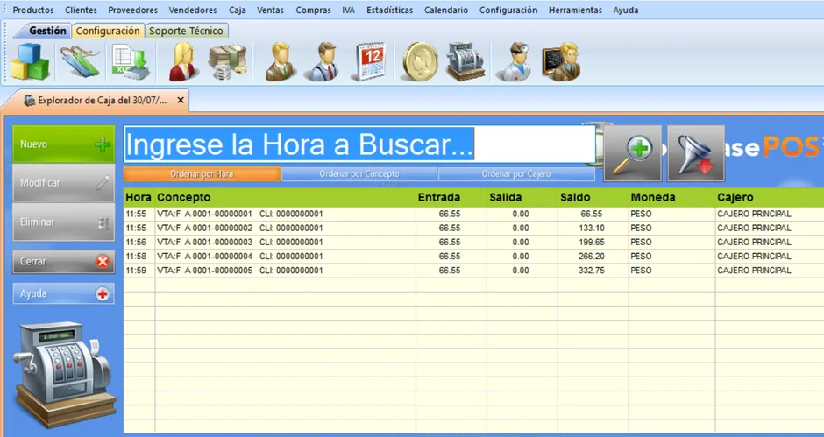Screen dimensions: 824x437
Task: Open the Herramientas menu
Action: 575,10
